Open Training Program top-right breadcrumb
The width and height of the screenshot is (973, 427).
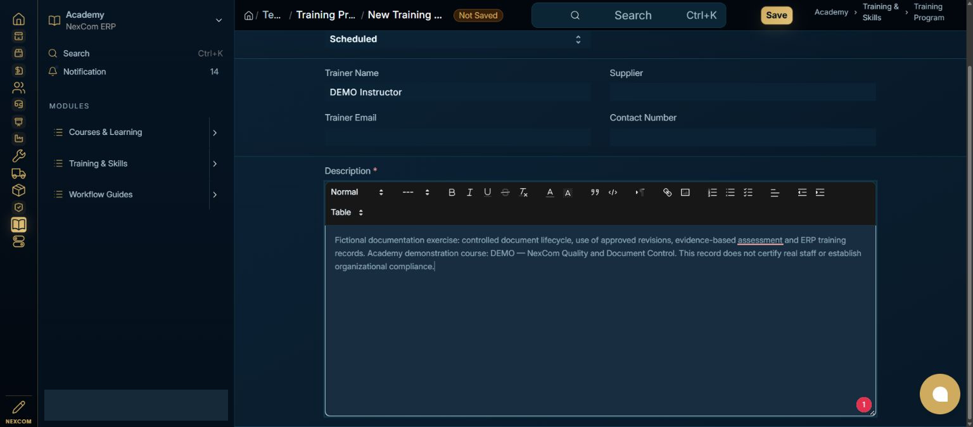click(x=929, y=12)
